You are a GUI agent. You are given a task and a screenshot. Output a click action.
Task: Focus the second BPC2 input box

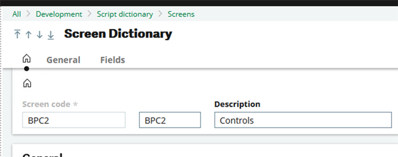pyautogui.click(x=170, y=120)
